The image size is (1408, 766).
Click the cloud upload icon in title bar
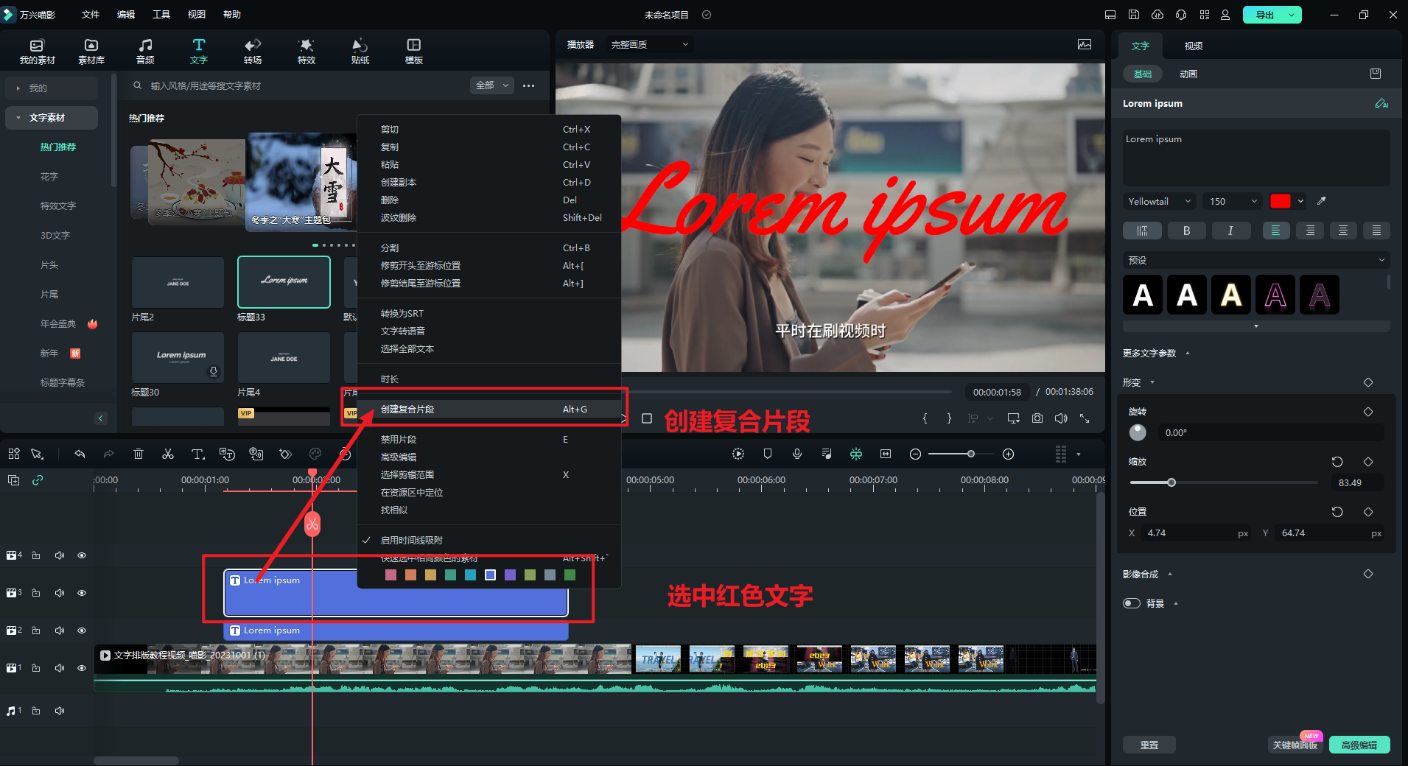pyautogui.click(x=1157, y=15)
